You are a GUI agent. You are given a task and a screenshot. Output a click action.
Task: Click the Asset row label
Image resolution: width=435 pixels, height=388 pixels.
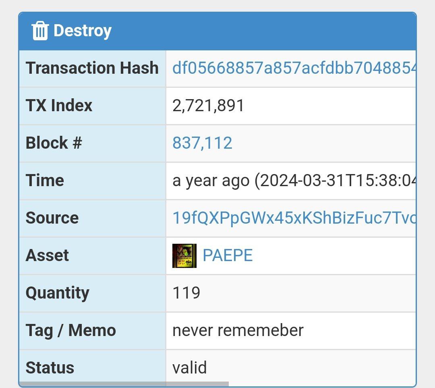pyautogui.click(x=47, y=255)
